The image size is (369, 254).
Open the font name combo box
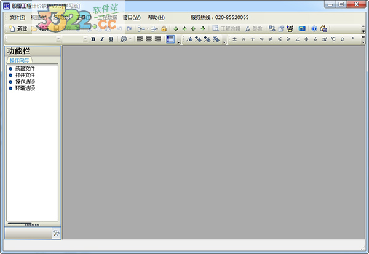coord(33,39)
